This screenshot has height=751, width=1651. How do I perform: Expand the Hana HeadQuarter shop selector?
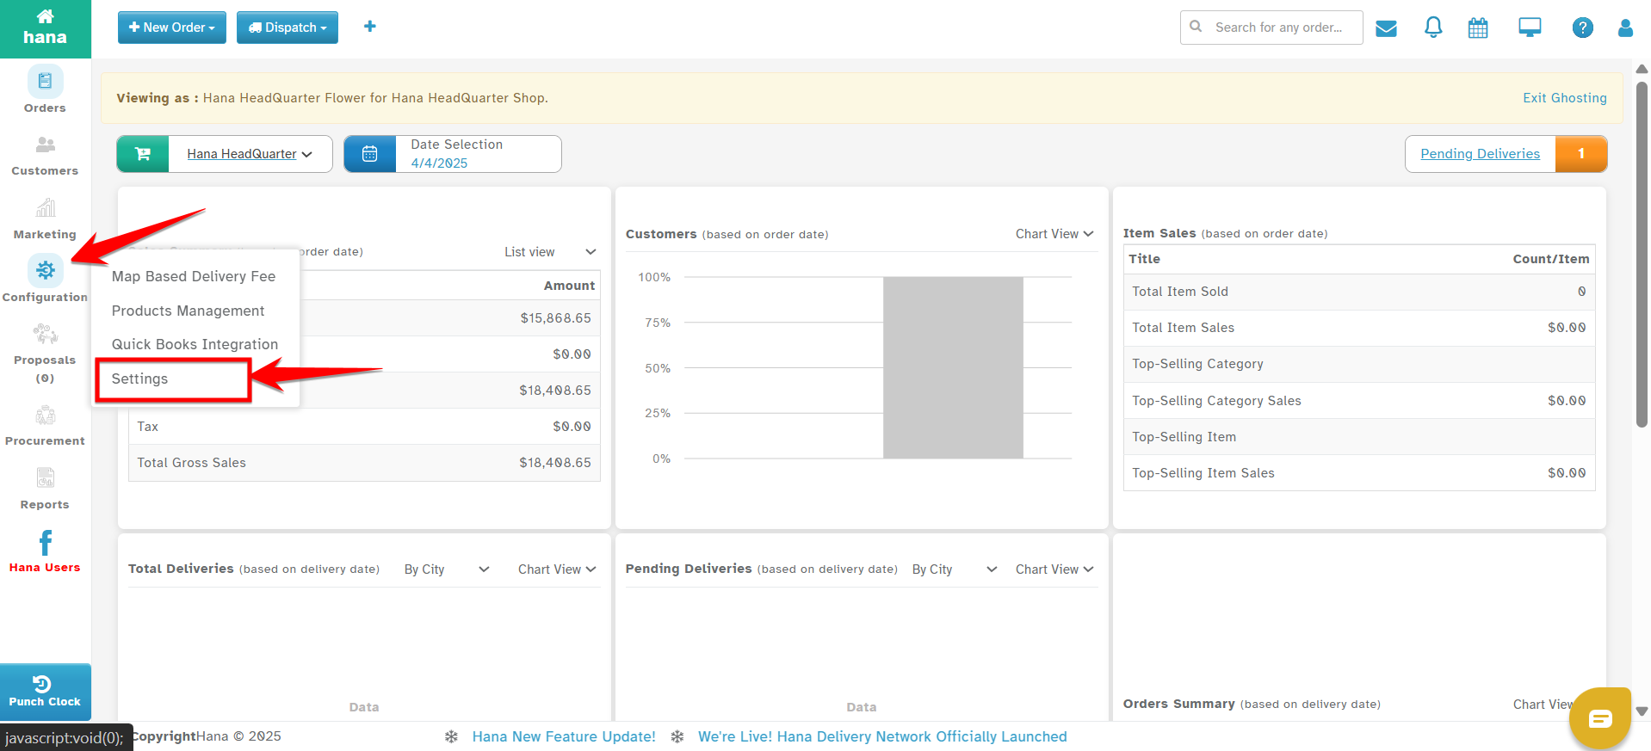pos(250,154)
